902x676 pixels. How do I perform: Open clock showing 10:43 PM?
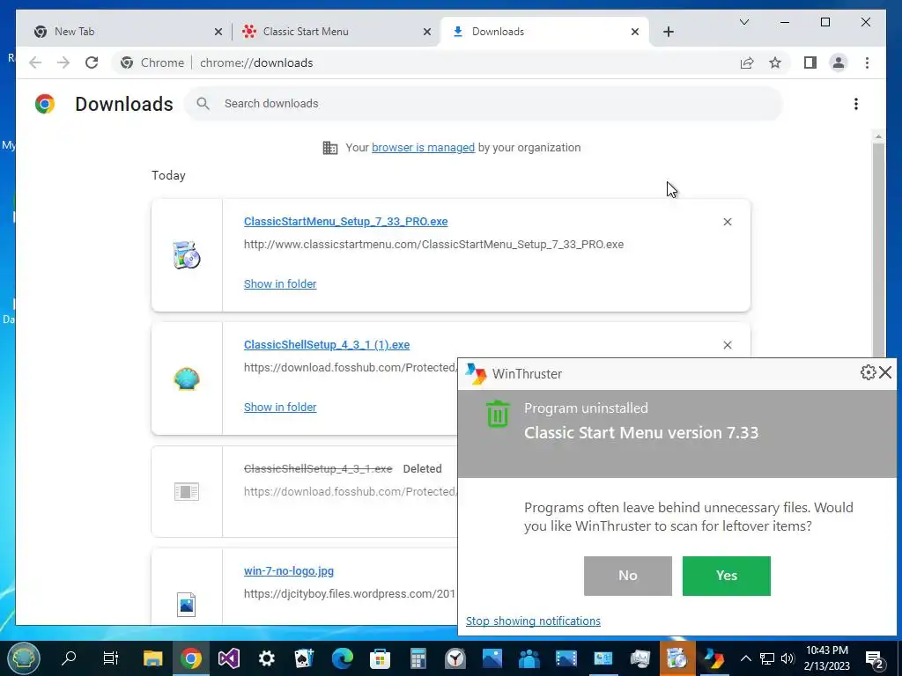[x=827, y=658]
